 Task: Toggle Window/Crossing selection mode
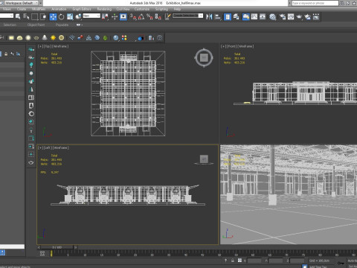coord(43,16)
